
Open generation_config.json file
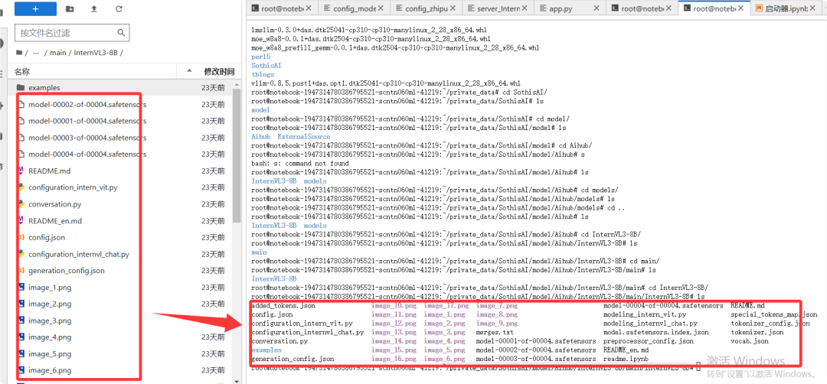point(67,271)
